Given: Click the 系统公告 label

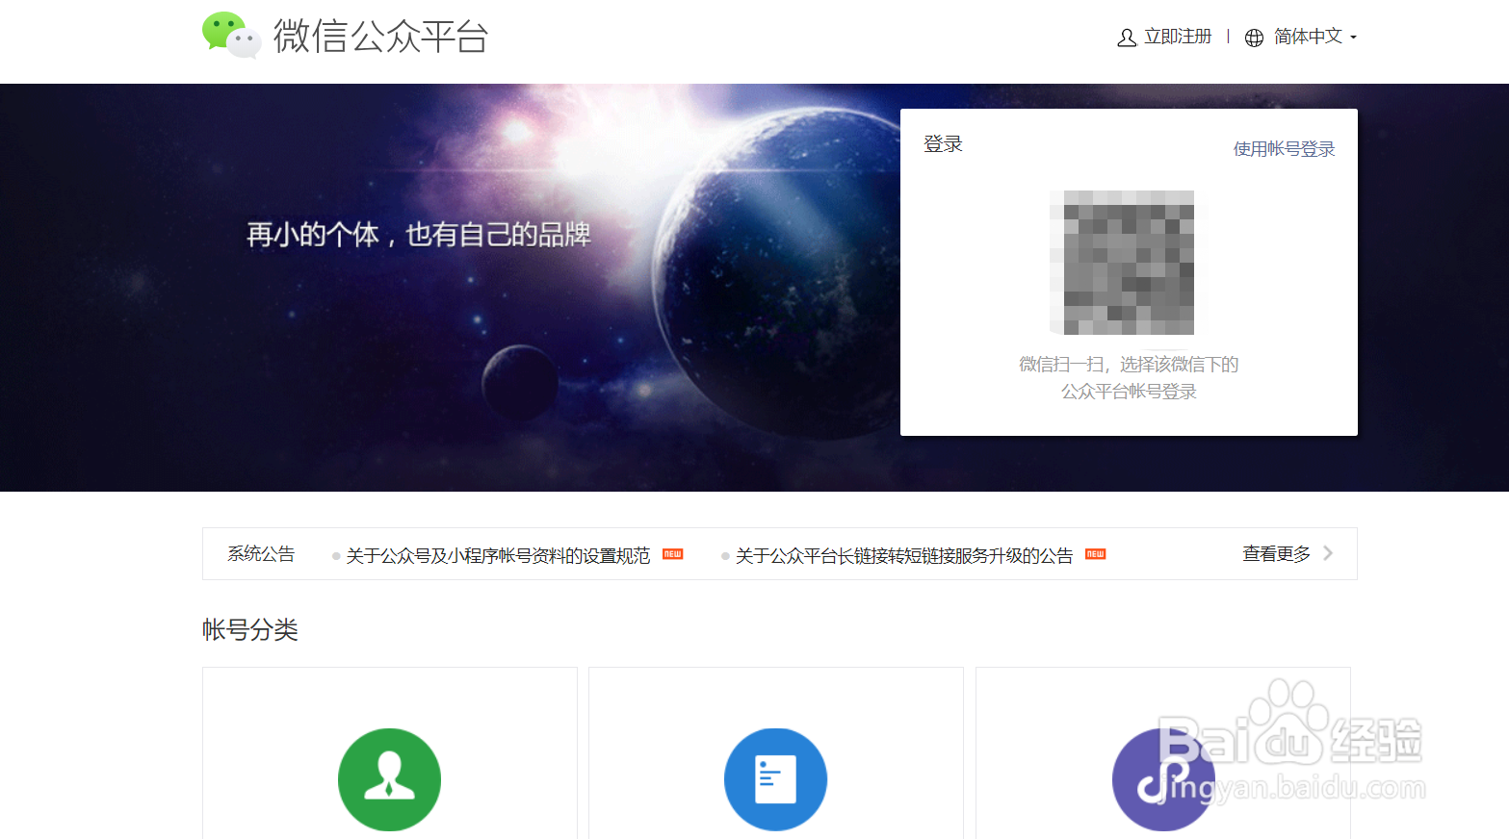Looking at the screenshot, I should pyautogui.click(x=261, y=554).
